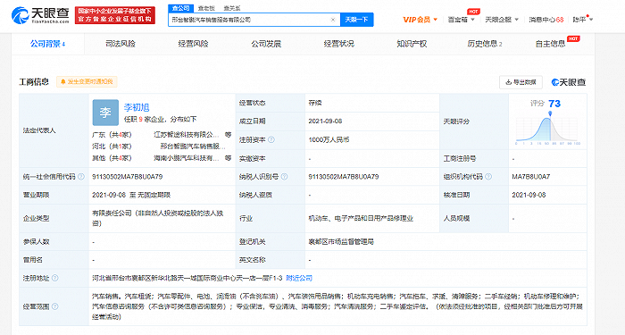Click the company name search input field

249,20
